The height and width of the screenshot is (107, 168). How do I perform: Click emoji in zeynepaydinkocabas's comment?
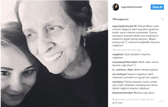[135, 65]
